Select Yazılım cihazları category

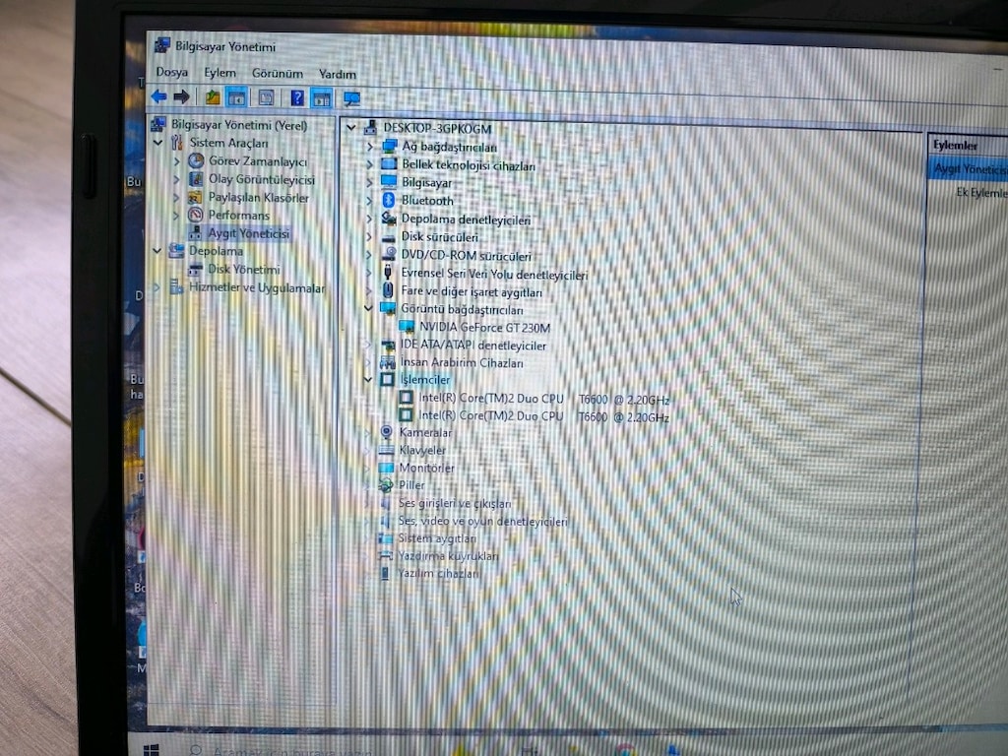coord(438,573)
